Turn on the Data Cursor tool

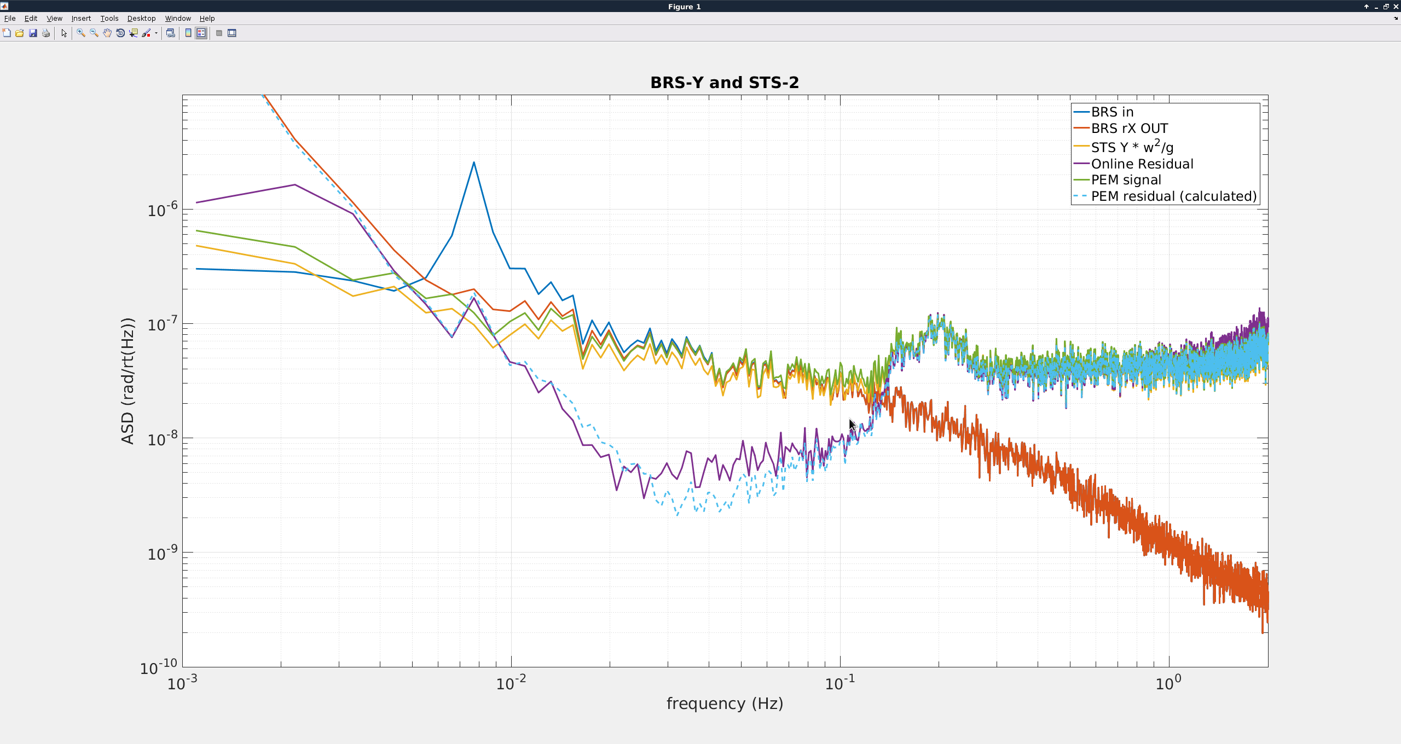click(134, 33)
